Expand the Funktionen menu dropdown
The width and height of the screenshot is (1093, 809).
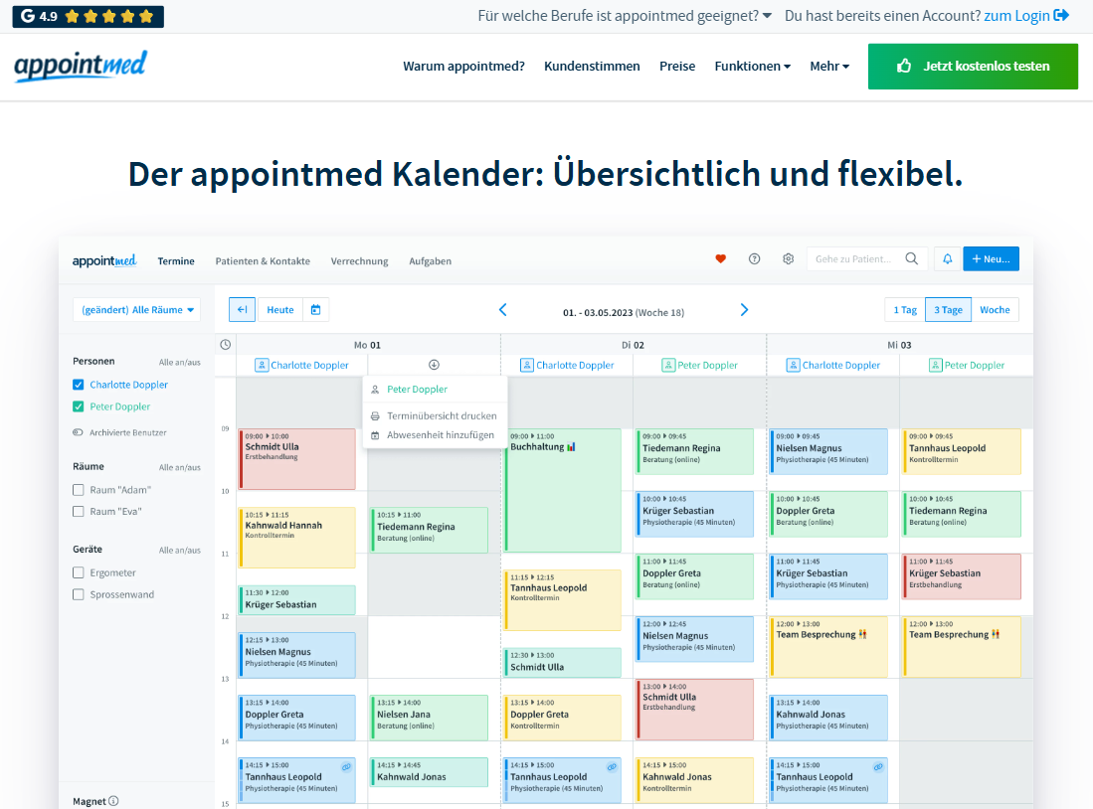click(x=752, y=67)
